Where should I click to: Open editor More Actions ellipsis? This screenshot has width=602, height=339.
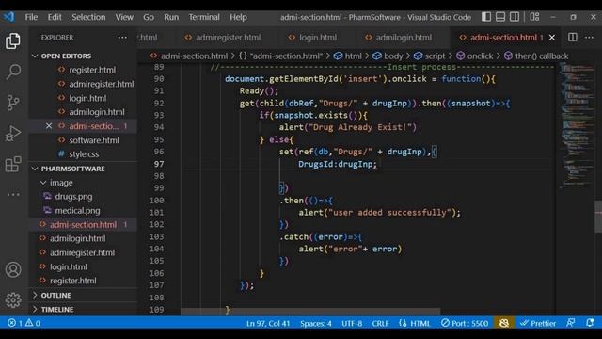[589, 38]
